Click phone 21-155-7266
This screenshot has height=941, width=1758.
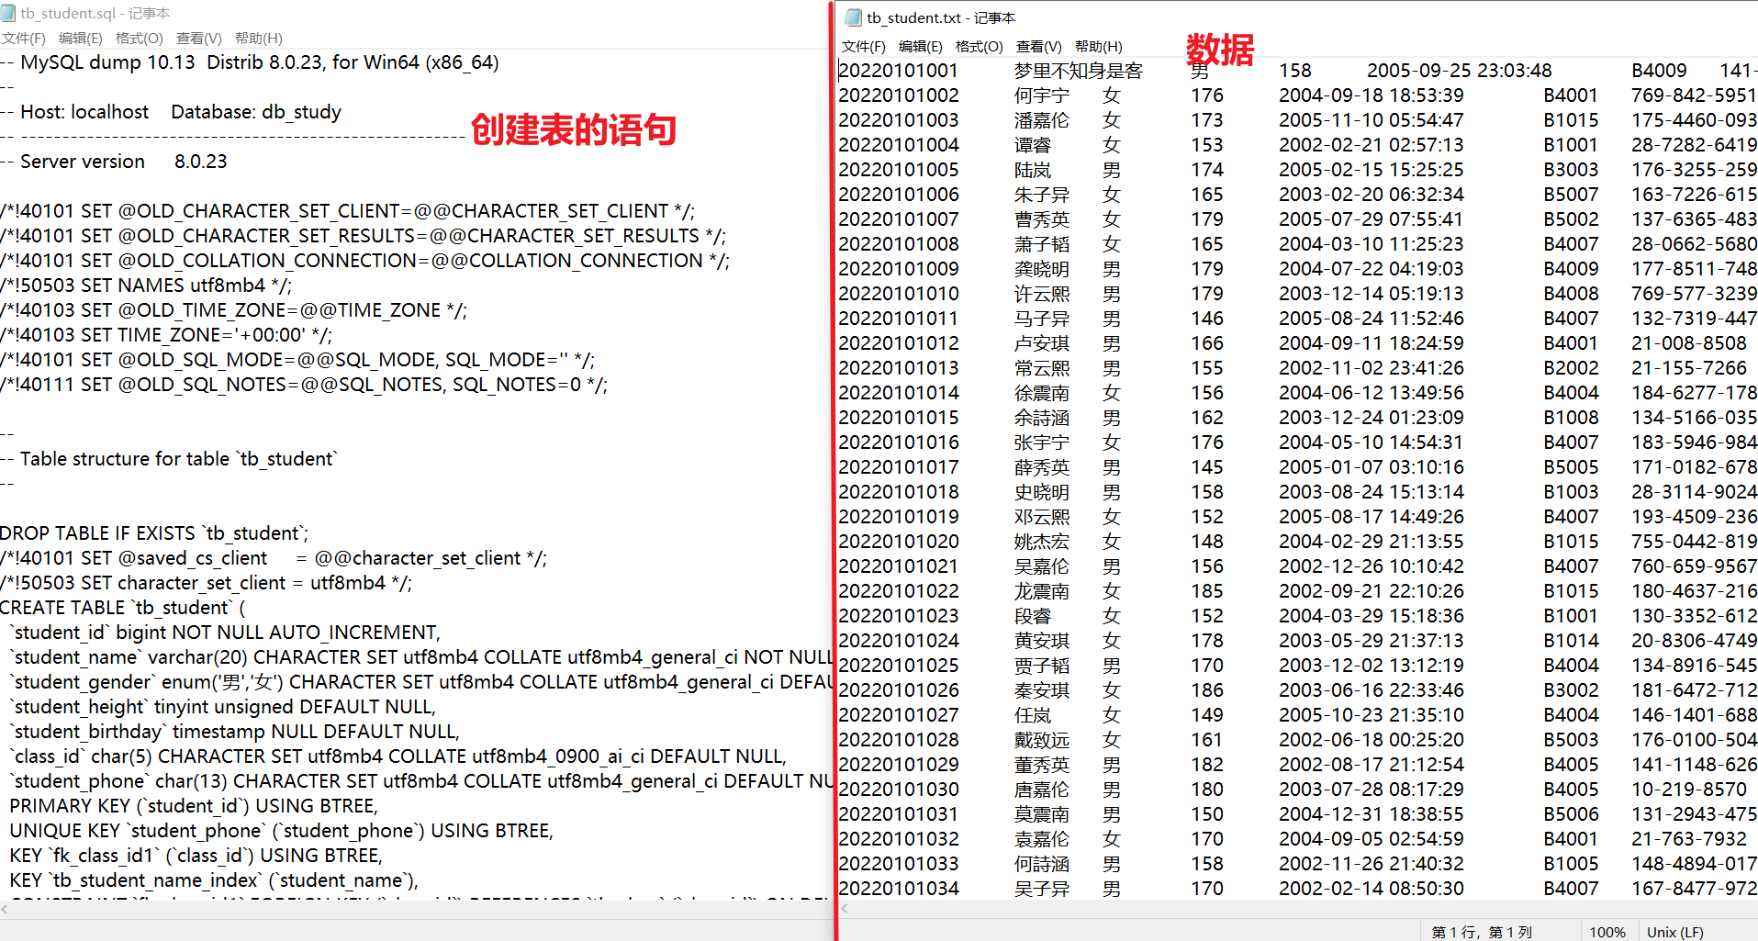(x=1689, y=368)
